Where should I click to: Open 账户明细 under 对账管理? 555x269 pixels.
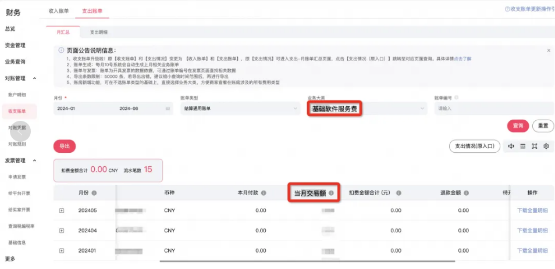point(17,95)
